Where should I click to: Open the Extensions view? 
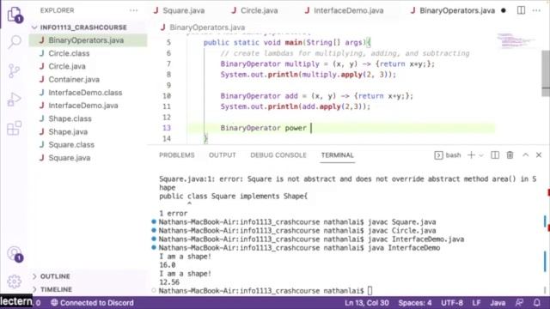click(x=15, y=128)
